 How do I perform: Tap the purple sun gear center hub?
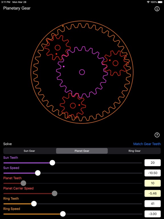click(x=82, y=72)
